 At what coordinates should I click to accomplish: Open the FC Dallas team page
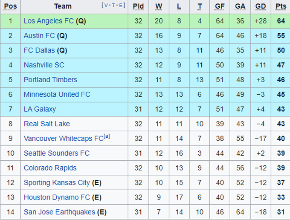(x=39, y=50)
